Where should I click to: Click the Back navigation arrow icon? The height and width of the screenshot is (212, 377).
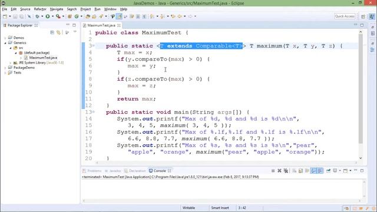tap(180, 16)
